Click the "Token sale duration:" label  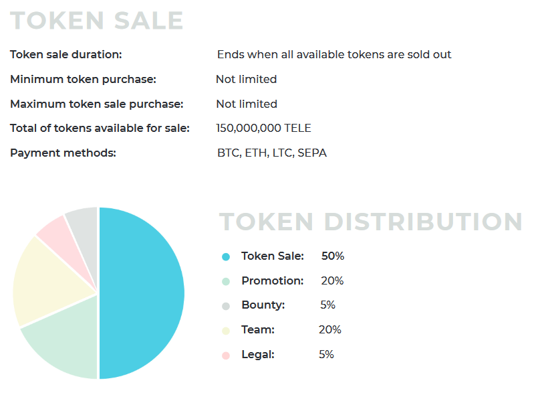66,54
